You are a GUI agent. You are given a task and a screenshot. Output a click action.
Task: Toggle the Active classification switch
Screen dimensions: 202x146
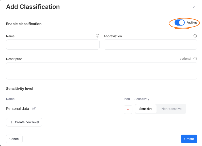[180, 23]
